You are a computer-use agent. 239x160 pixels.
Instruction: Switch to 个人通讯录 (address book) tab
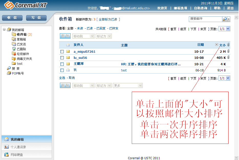(18, 147)
